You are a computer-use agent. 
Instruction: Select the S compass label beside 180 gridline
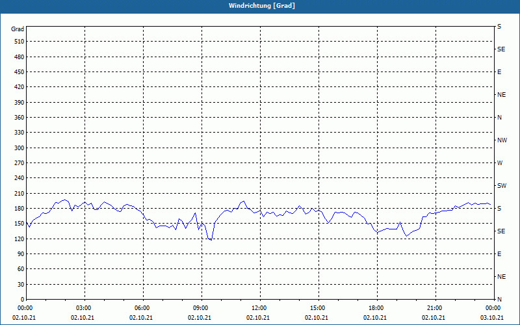click(x=499, y=209)
